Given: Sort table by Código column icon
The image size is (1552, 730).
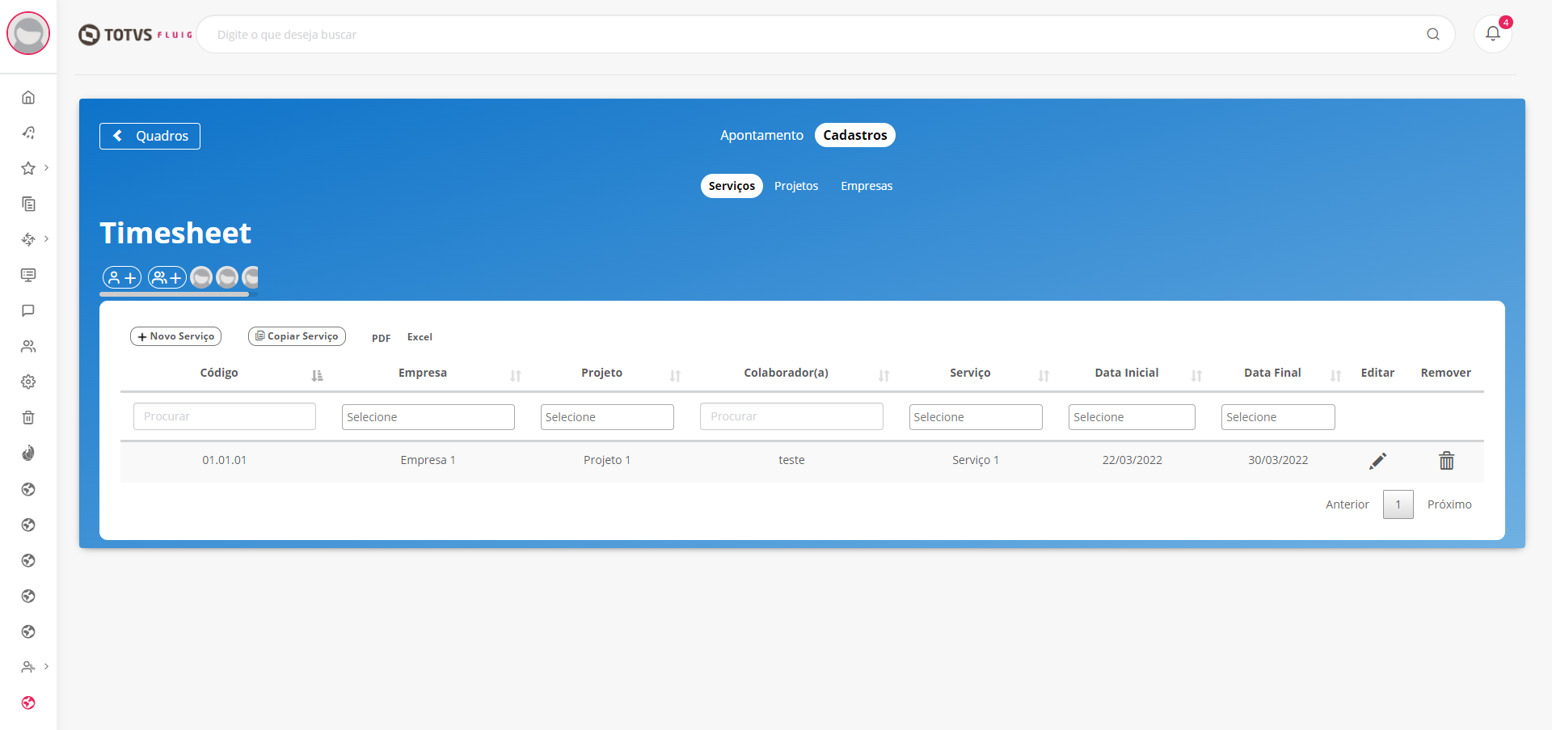Looking at the screenshot, I should tap(317, 375).
